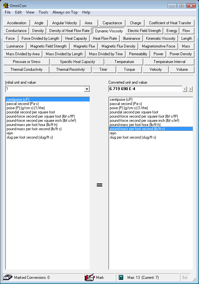
Task: Select the Charge category
Action: click(135, 23)
